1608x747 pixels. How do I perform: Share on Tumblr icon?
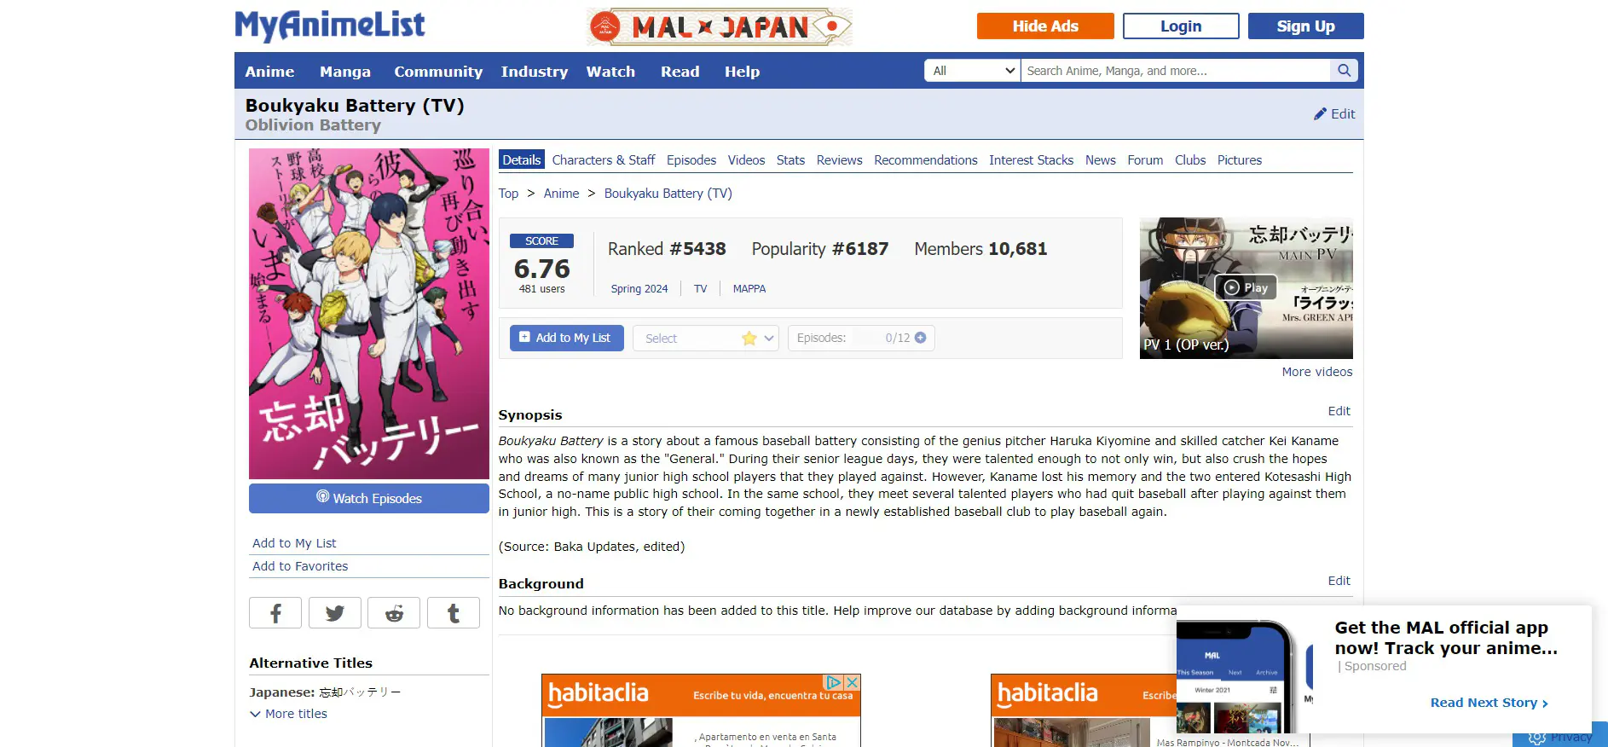click(x=453, y=613)
